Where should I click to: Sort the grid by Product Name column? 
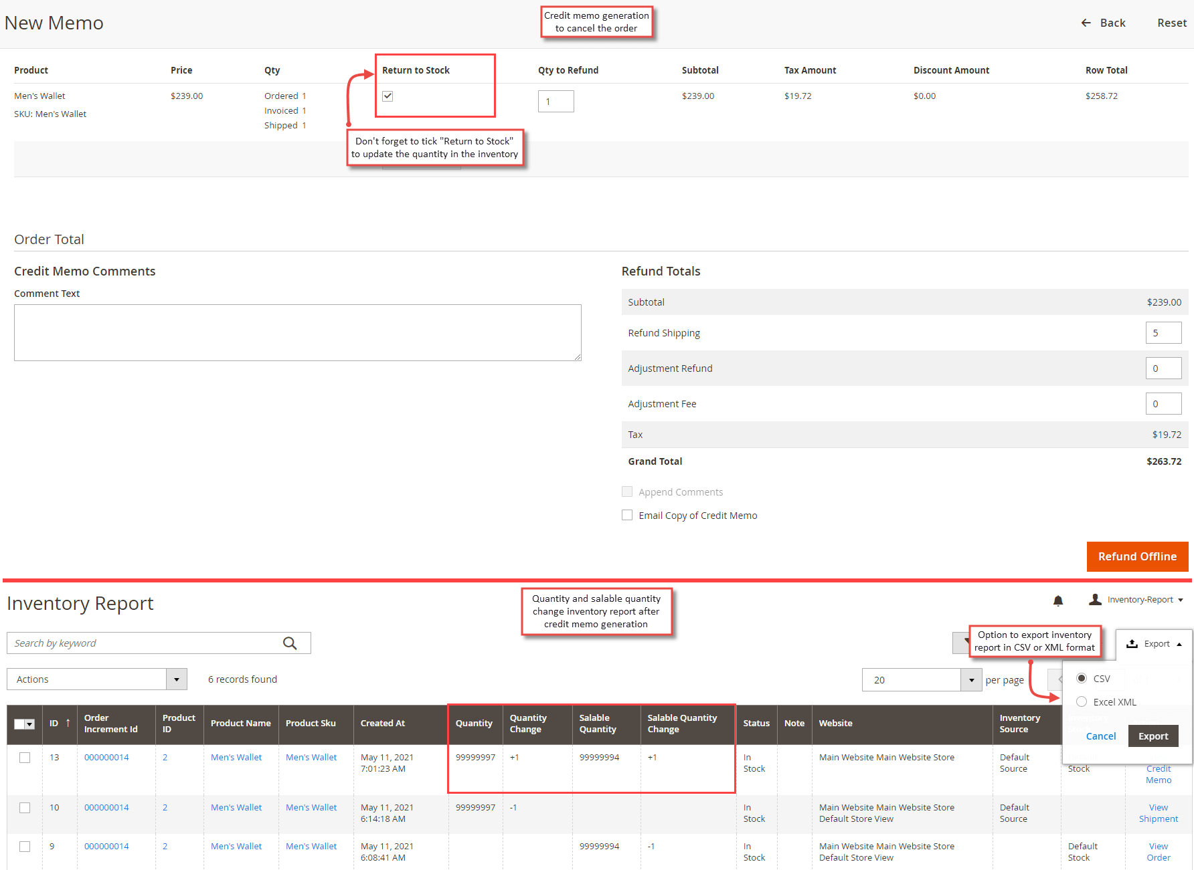(240, 723)
